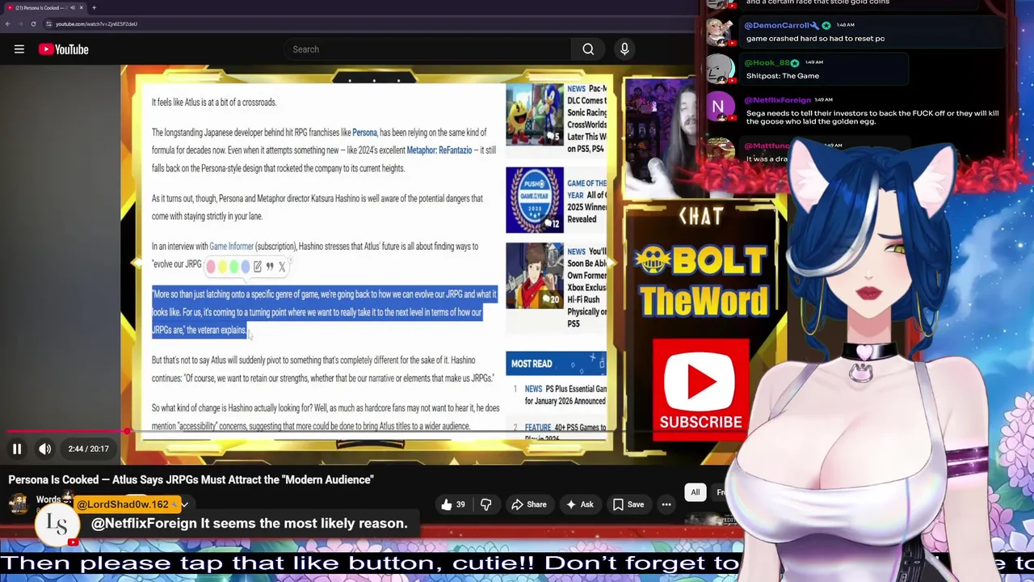Share the video using Share button
Image resolution: width=1034 pixels, height=582 pixels.
tap(529, 504)
